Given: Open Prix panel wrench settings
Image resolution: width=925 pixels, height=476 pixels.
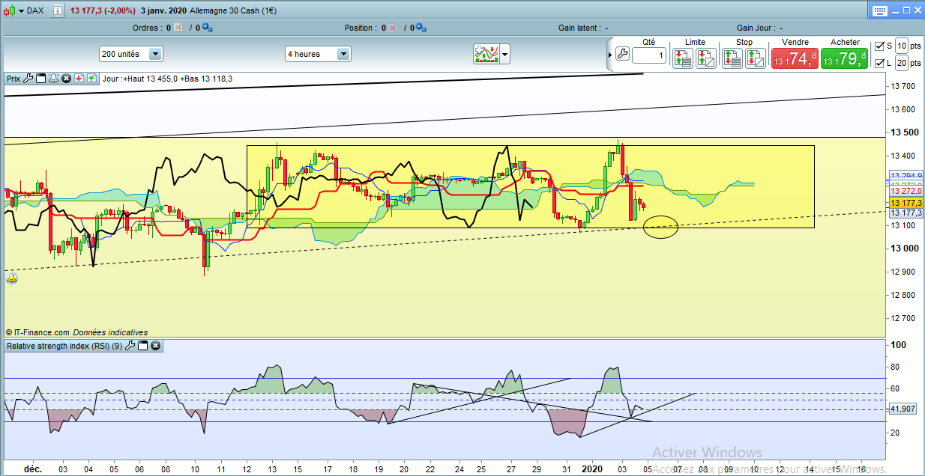Looking at the screenshot, I should 28,77.
